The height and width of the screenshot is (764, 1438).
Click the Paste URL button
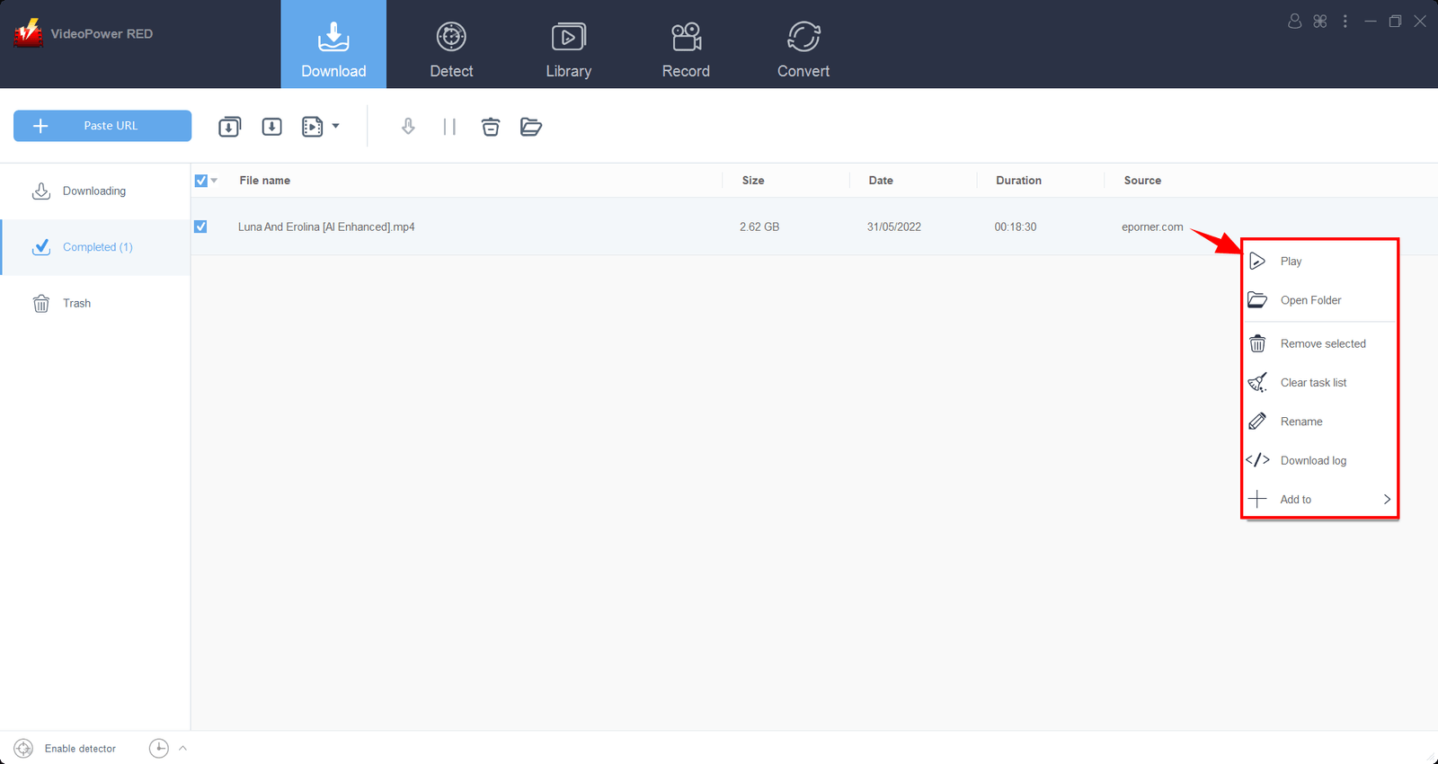click(x=102, y=126)
